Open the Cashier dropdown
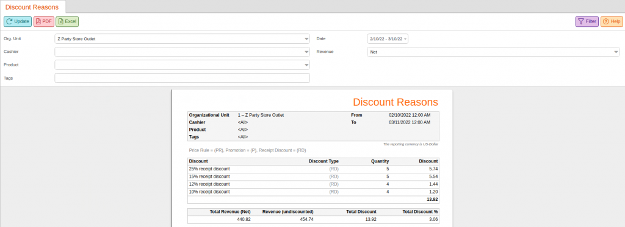The image size is (625, 227). [x=182, y=52]
